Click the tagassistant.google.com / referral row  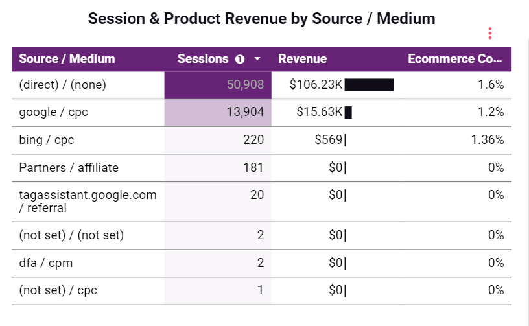[88, 201]
